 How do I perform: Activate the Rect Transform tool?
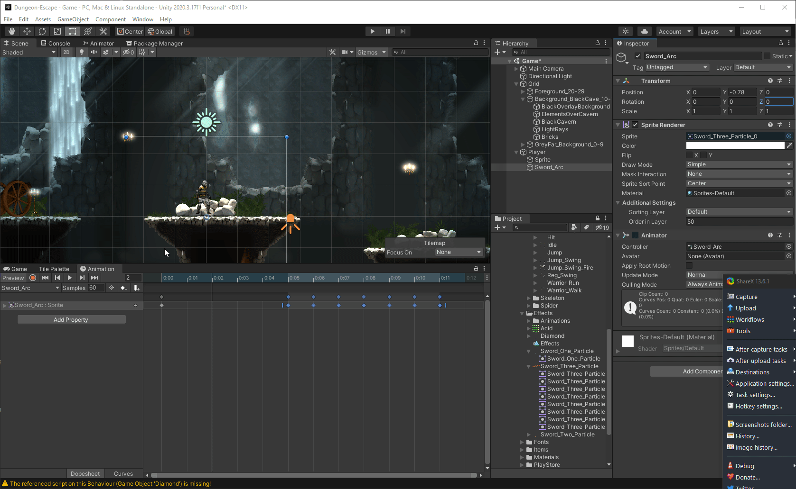tap(73, 31)
